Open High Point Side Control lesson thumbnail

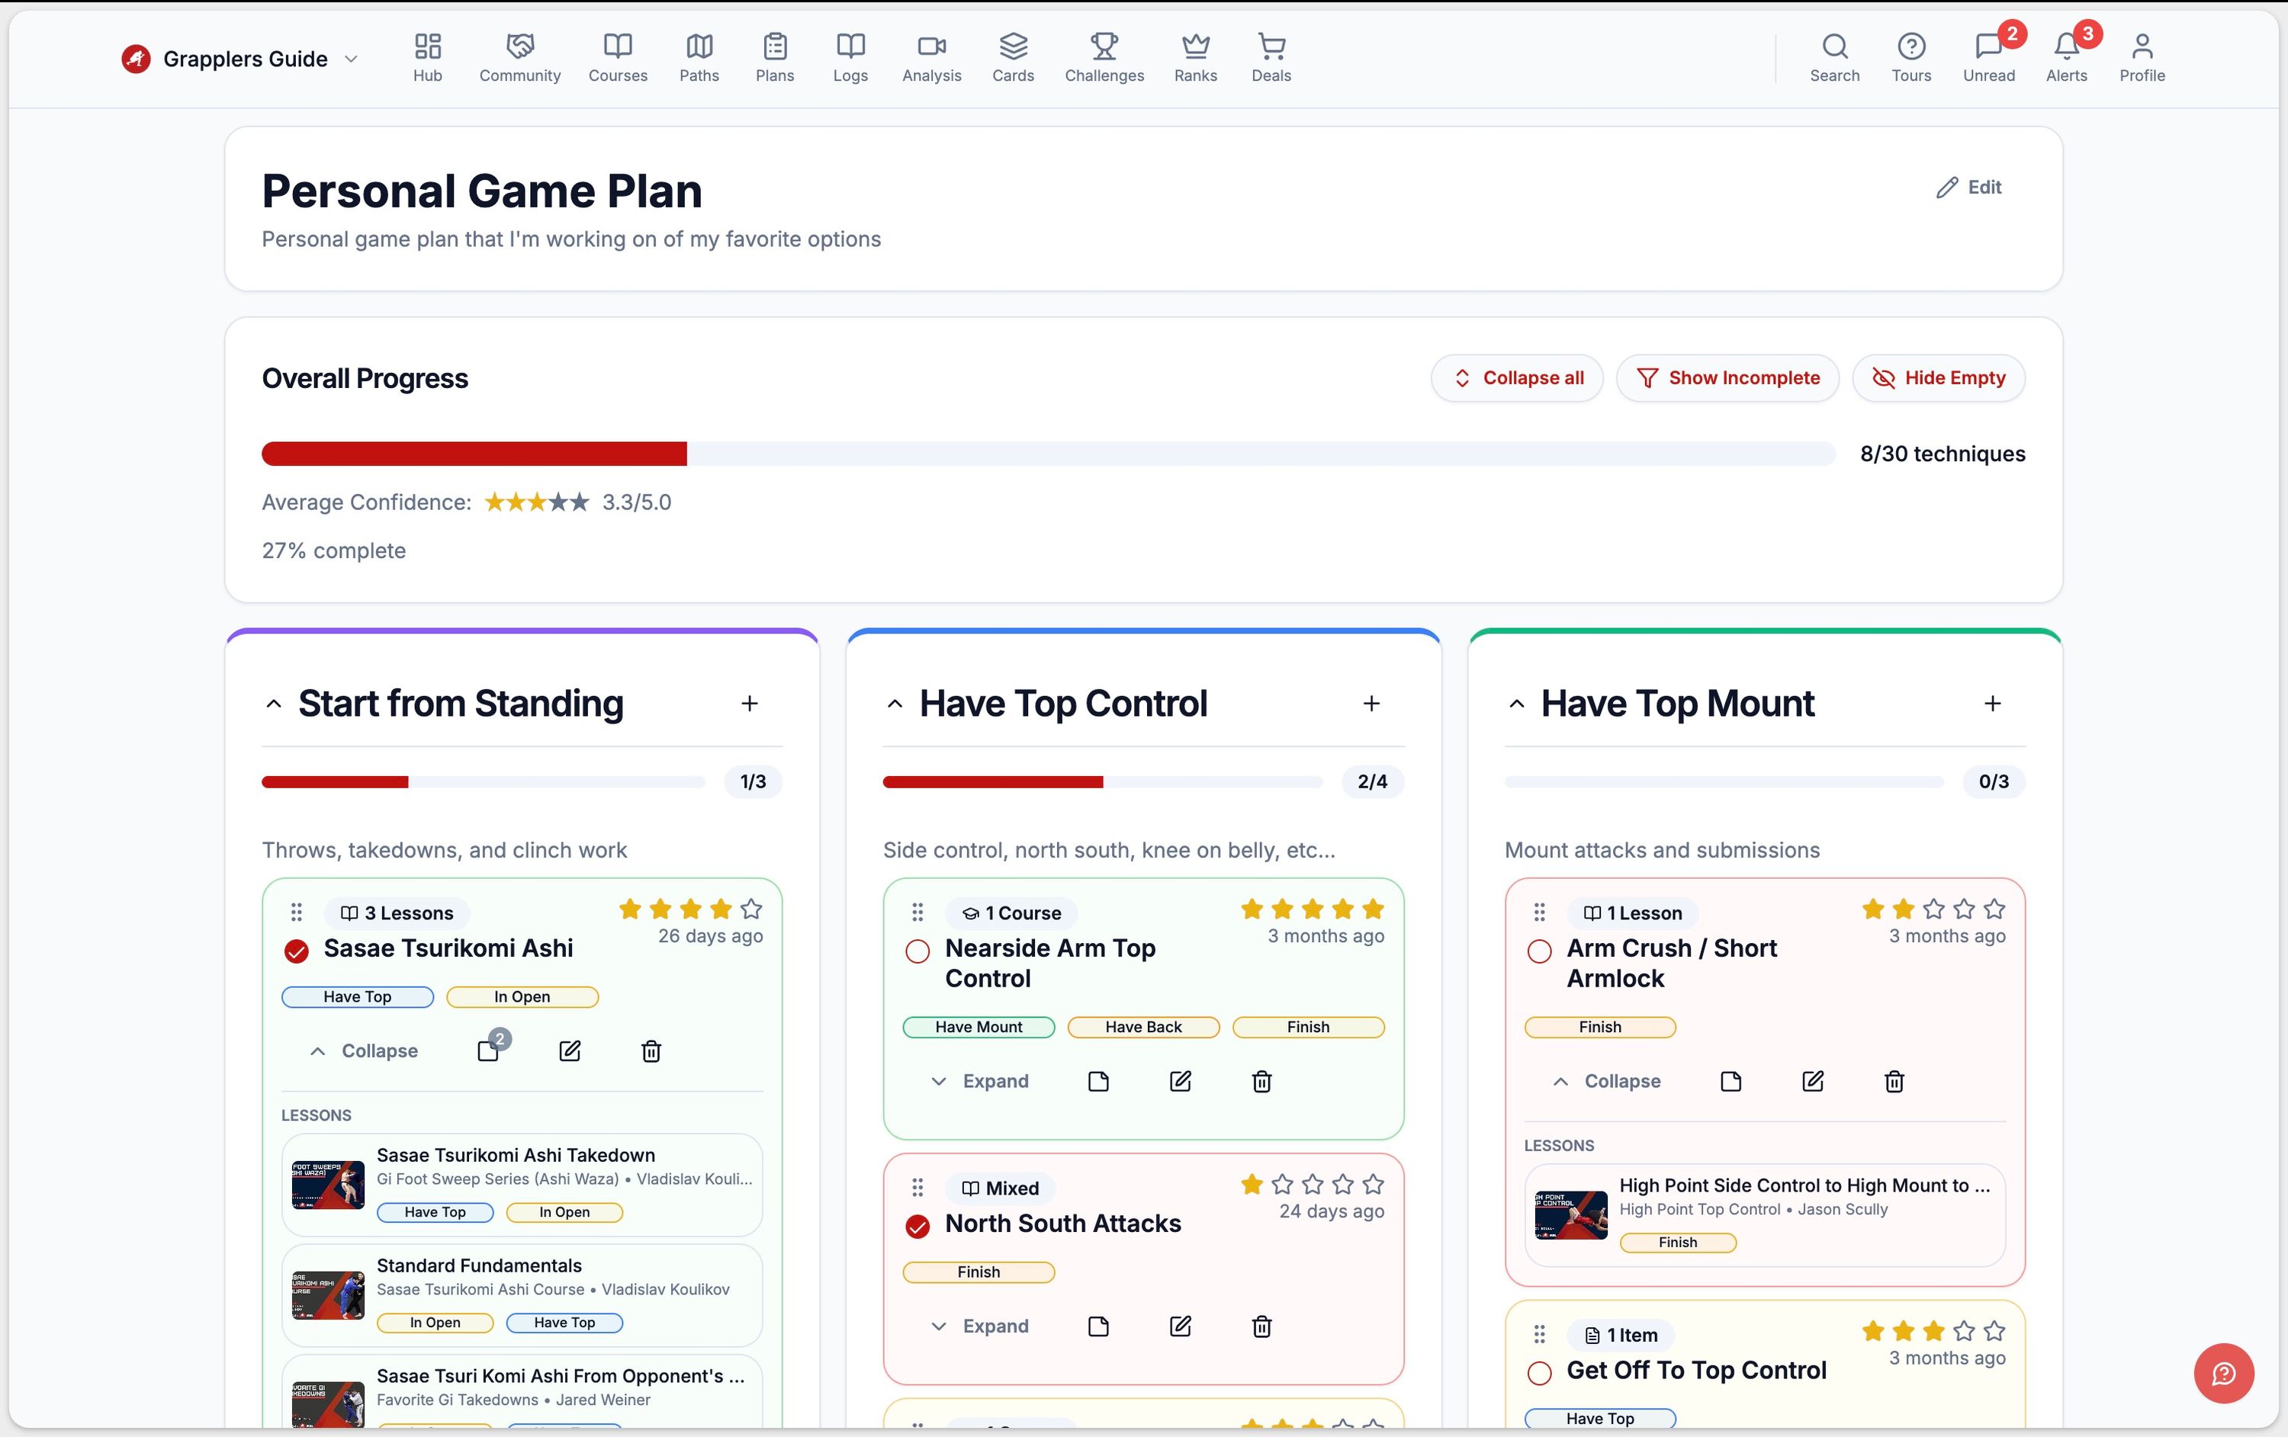click(1570, 1214)
